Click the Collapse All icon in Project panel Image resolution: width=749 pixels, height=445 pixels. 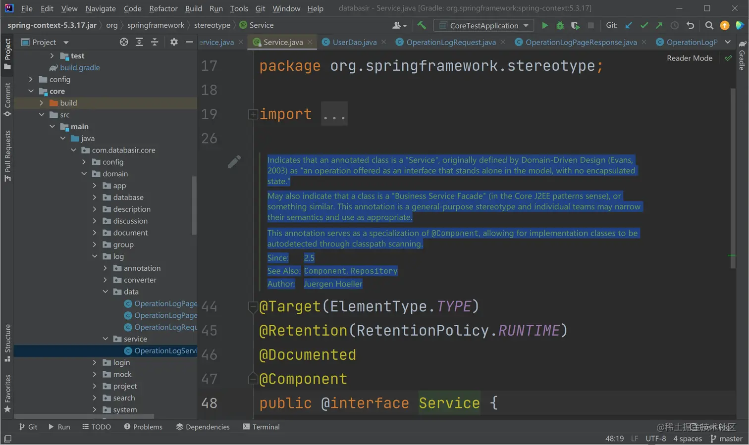[x=155, y=42]
